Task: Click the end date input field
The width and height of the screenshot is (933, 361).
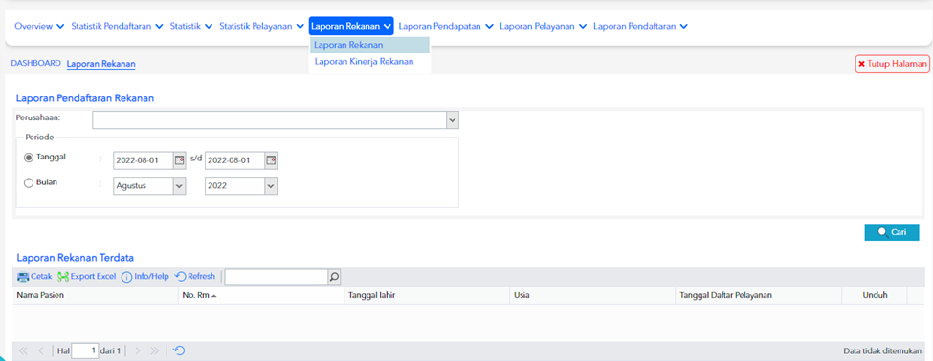Action: point(235,160)
